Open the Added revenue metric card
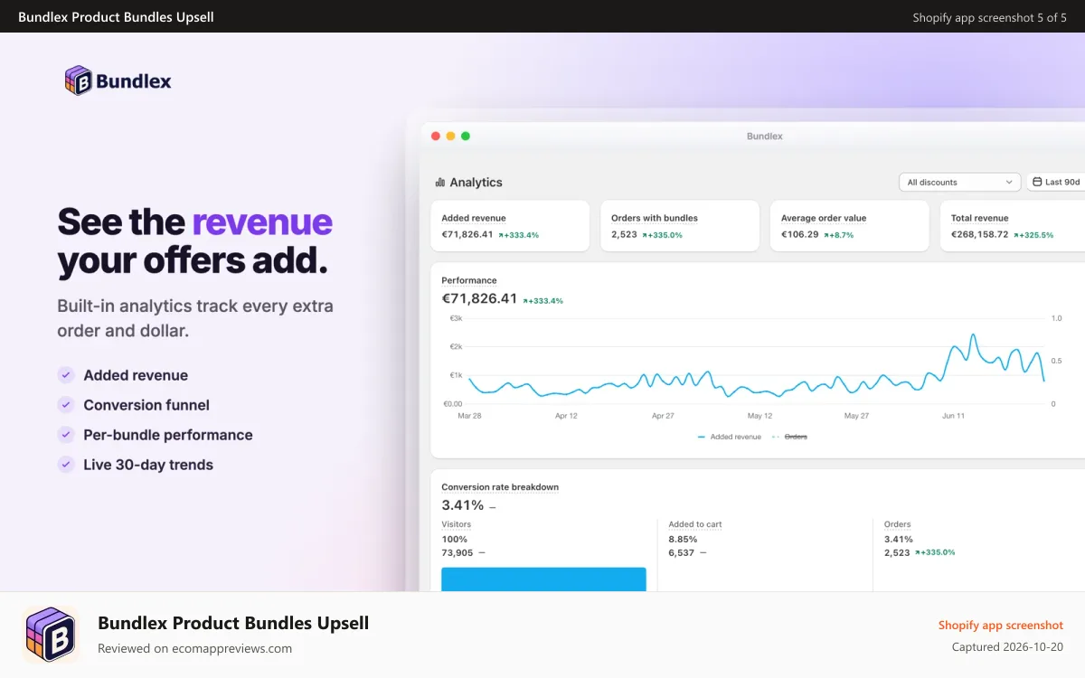The width and height of the screenshot is (1085, 678). pyautogui.click(x=510, y=226)
